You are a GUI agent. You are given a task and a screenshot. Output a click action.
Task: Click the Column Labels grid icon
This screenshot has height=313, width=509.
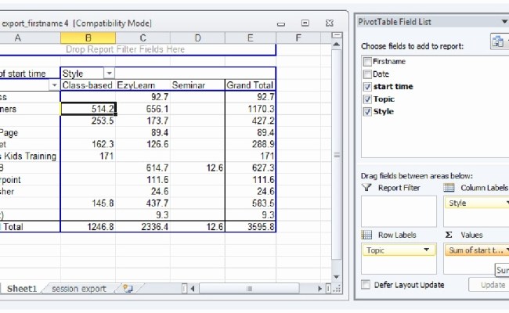[x=449, y=188]
